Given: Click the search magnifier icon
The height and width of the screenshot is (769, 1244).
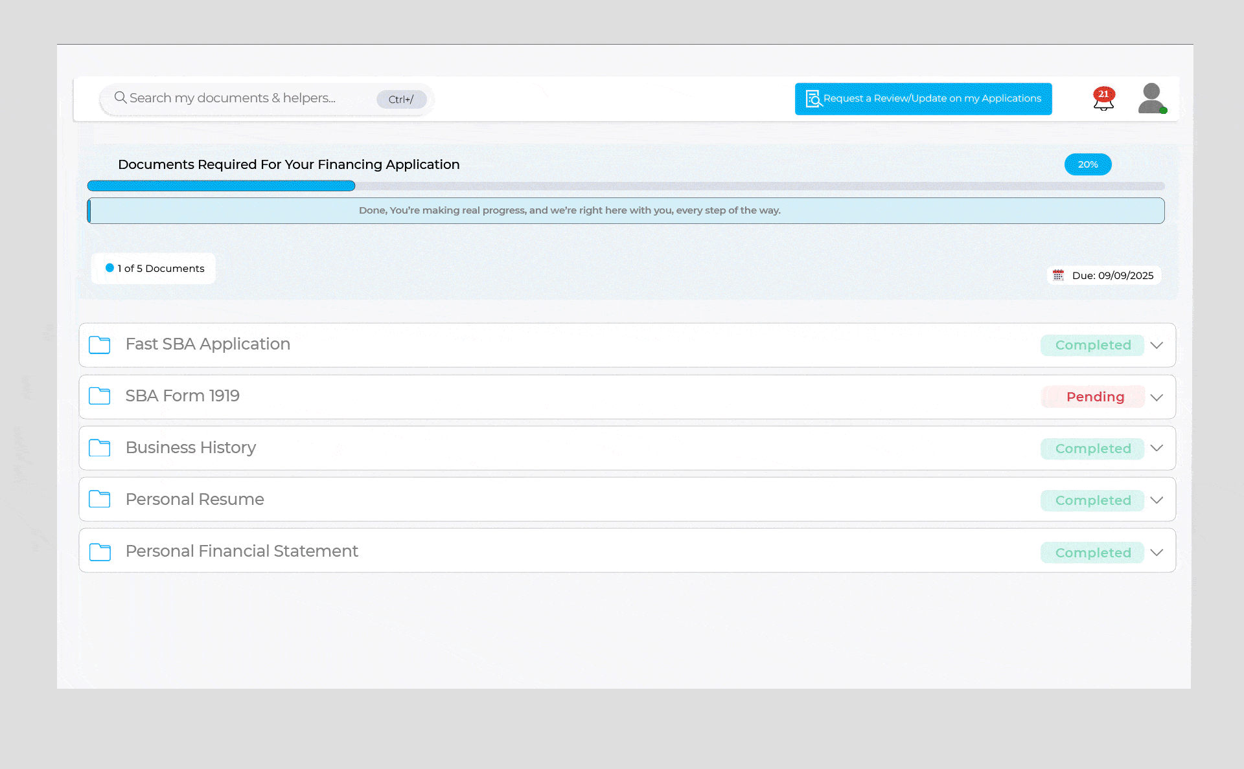Looking at the screenshot, I should (120, 98).
